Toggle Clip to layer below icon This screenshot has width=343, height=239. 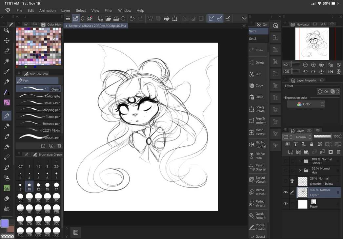288,144
